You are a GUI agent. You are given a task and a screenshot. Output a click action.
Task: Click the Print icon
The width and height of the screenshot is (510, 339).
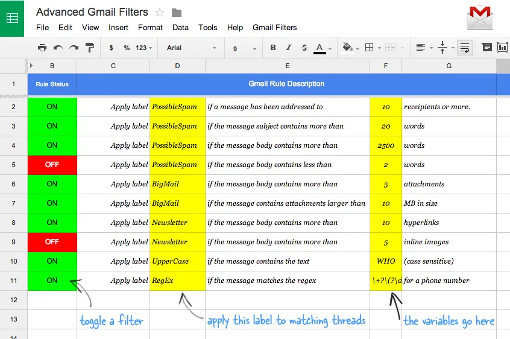pos(42,48)
